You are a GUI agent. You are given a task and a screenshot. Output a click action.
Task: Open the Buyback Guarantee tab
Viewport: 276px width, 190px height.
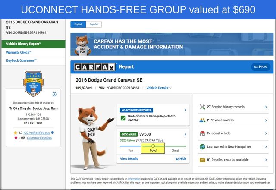click(x=21, y=60)
